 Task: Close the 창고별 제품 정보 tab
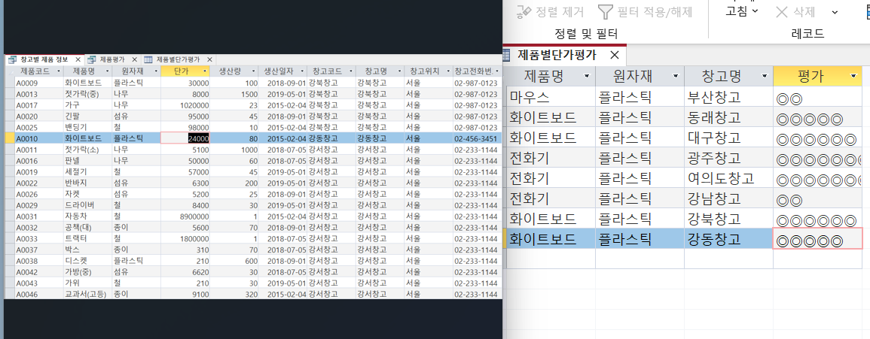[78, 59]
